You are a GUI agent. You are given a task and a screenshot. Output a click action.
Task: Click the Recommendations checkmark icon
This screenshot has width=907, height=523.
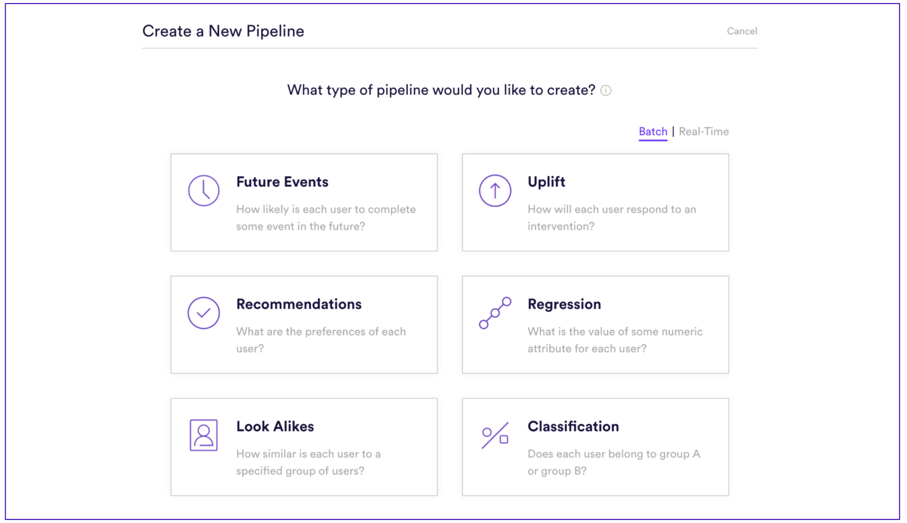(x=204, y=313)
